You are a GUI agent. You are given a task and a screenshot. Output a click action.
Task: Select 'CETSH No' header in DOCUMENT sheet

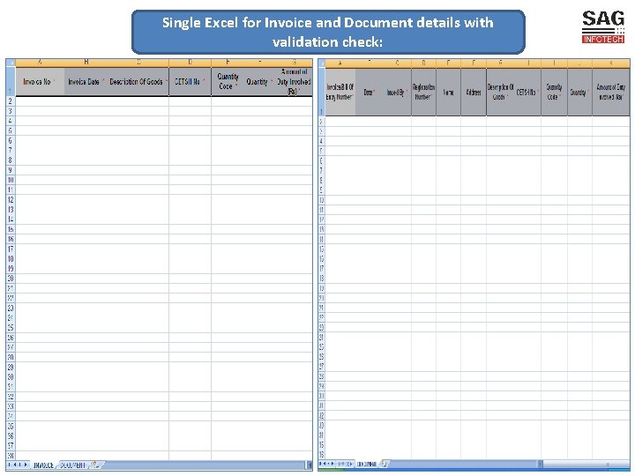tap(527, 93)
